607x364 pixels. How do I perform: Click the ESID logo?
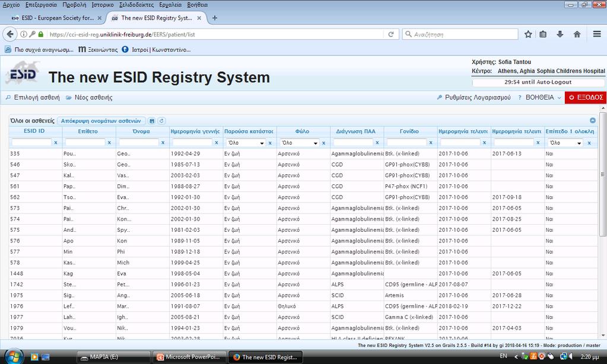click(x=23, y=74)
